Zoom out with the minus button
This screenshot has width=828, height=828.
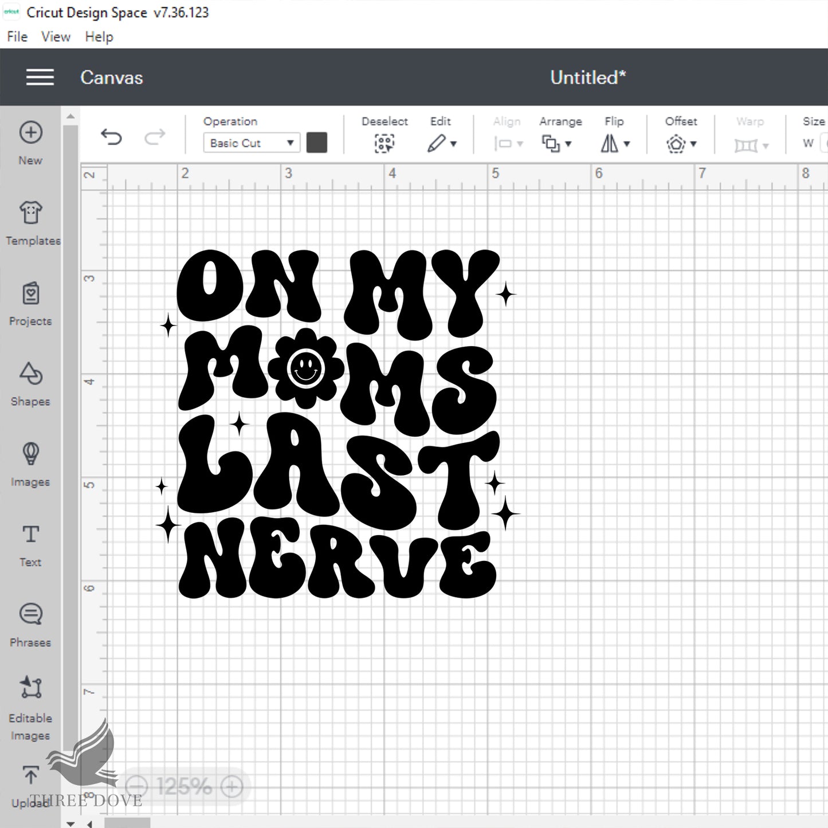point(136,786)
